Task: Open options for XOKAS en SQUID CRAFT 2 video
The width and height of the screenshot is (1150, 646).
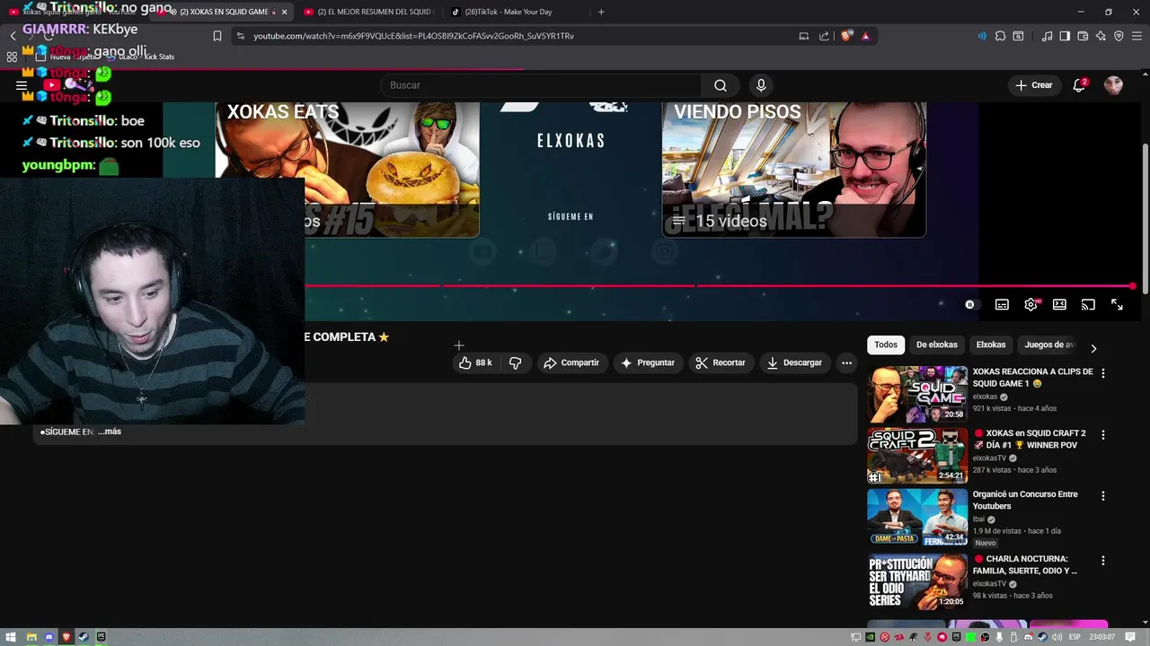Action: click(x=1103, y=434)
